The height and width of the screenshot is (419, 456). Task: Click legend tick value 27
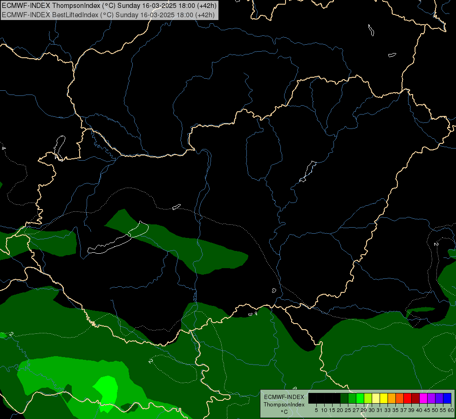click(356, 410)
